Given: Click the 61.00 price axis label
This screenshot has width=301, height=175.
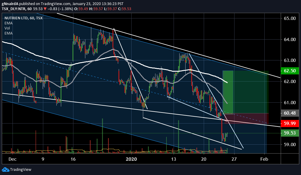Looking at the screenshot, I should point(290,102).
